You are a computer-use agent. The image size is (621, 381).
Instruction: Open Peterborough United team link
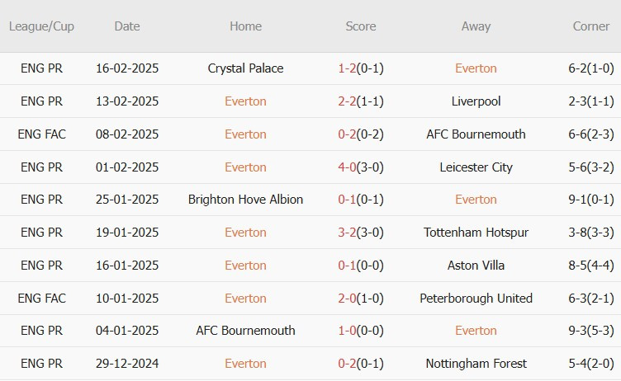(476, 298)
